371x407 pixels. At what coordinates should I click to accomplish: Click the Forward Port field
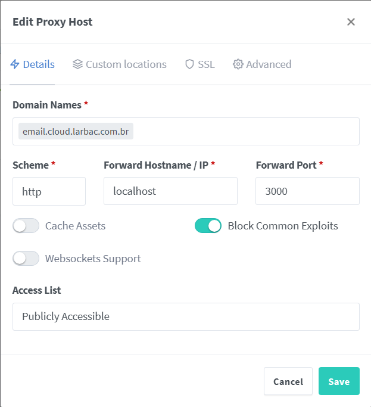tap(307, 191)
